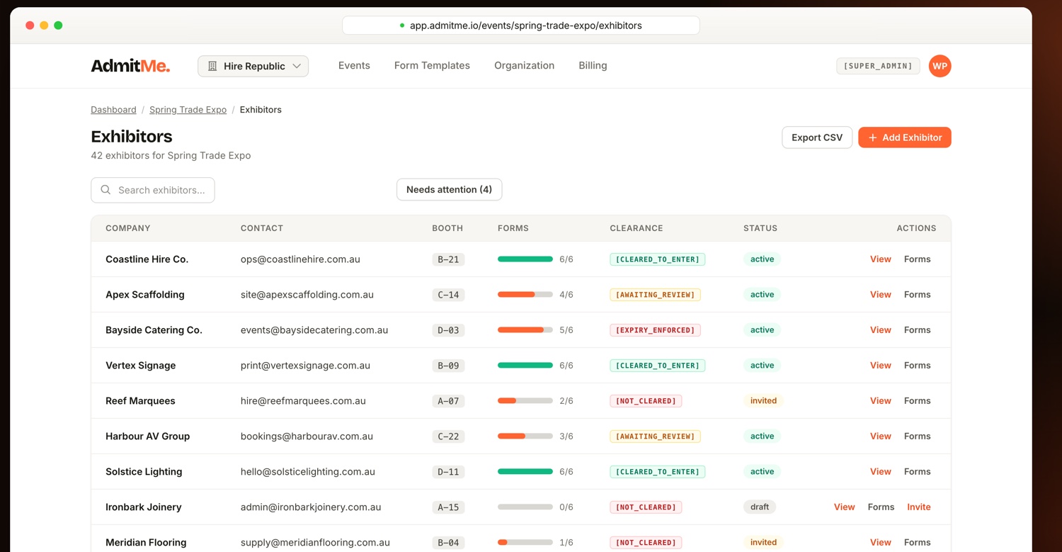Image resolution: width=1062 pixels, height=552 pixels.
Task: Click the CLEARANCE column header
Action: coord(636,228)
